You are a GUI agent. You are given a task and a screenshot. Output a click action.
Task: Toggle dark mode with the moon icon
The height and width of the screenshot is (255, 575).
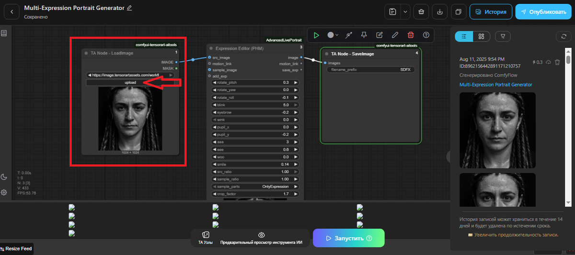pyautogui.click(x=4, y=177)
